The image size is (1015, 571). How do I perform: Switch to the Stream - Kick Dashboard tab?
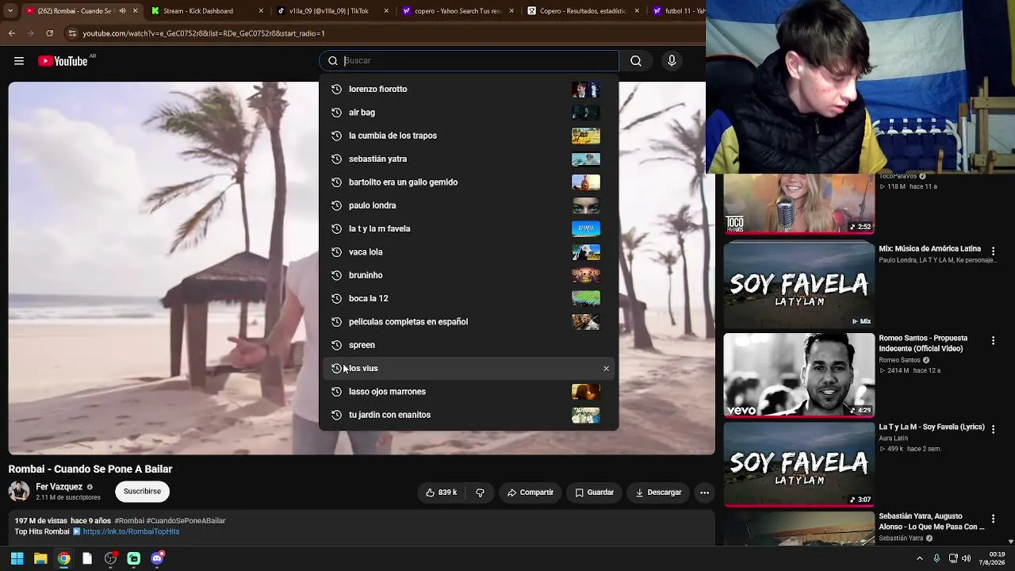click(206, 11)
